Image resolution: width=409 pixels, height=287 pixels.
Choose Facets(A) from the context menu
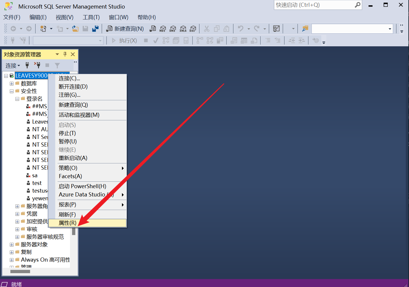click(88, 176)
